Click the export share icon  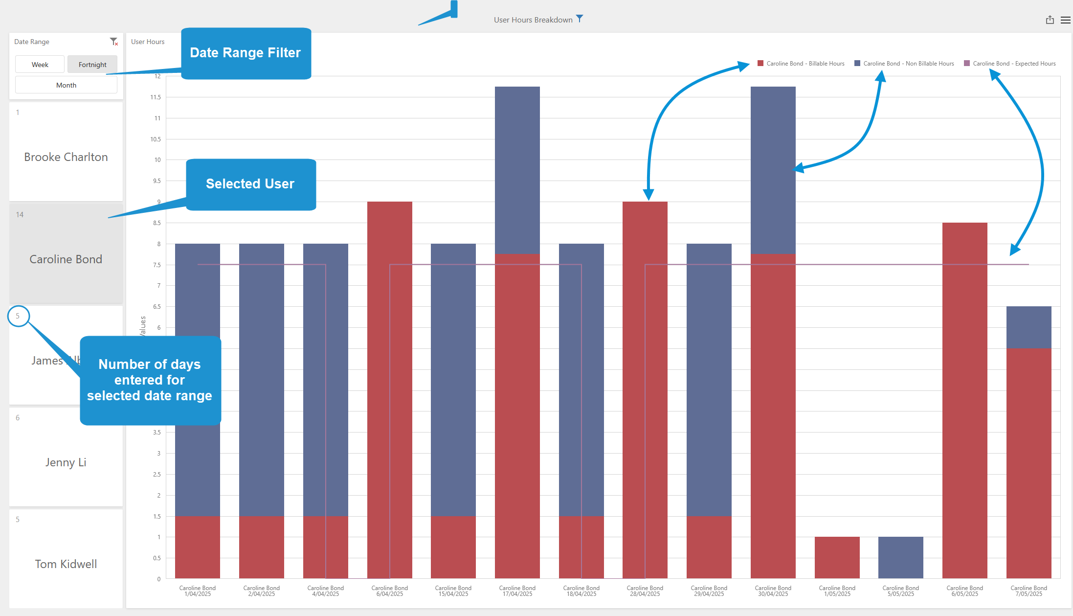pos(1050,20)
